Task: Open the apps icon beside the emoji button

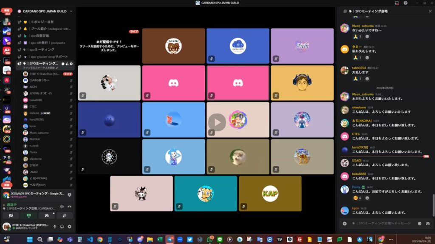Action: click(x=428, y=224)
